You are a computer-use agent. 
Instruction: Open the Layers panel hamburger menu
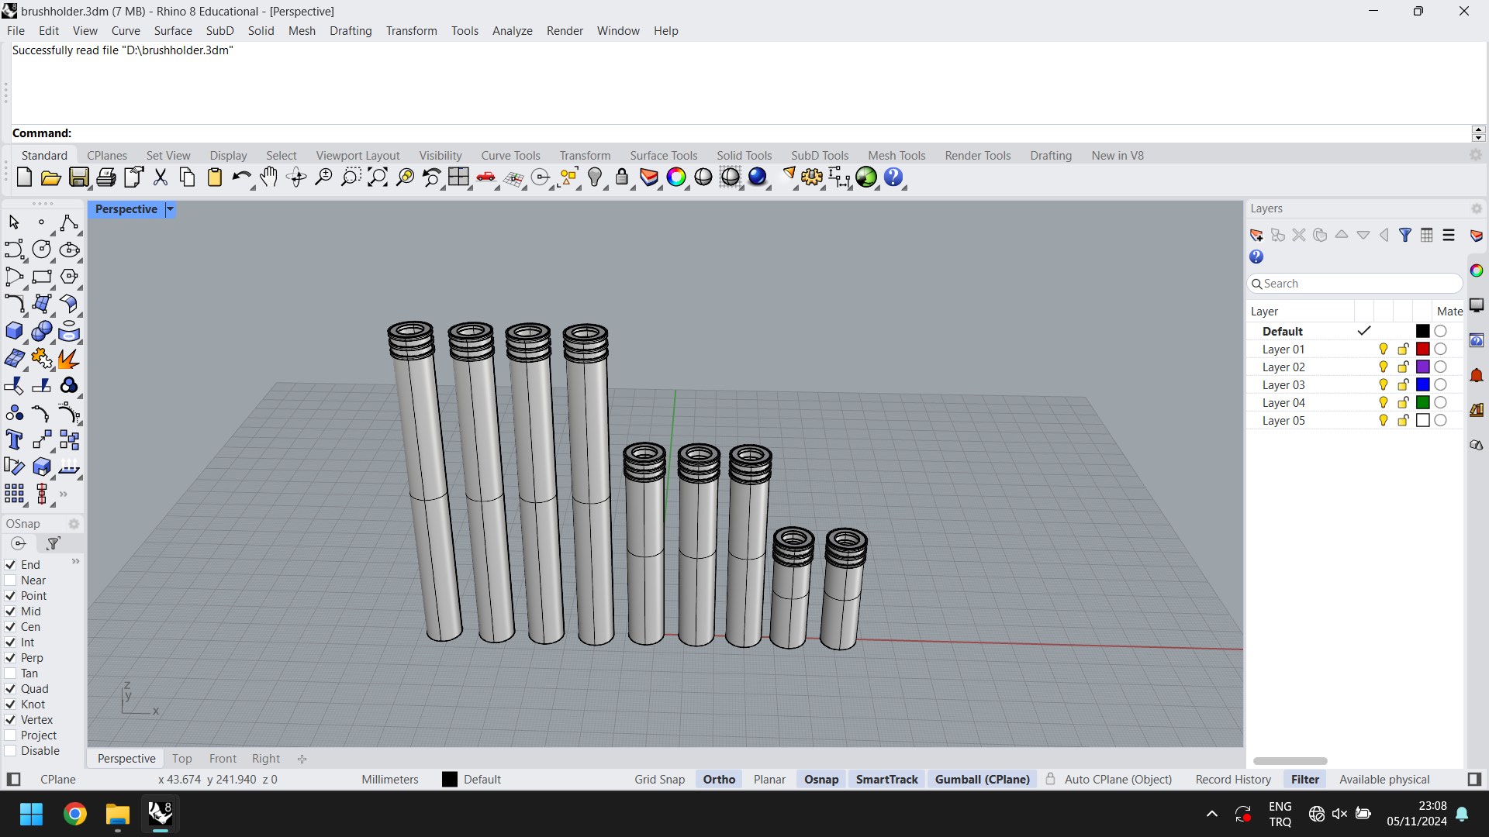pyautogui.click(x=1449, y=235)
